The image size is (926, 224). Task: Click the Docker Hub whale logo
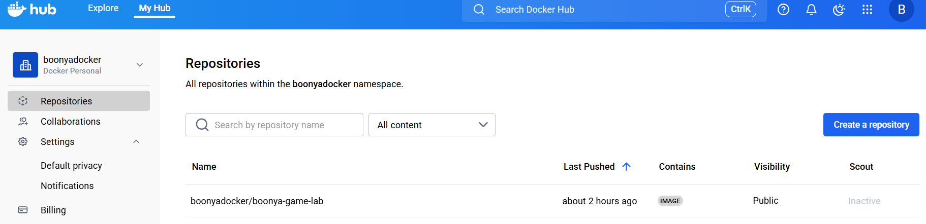[x=32, y=9]
